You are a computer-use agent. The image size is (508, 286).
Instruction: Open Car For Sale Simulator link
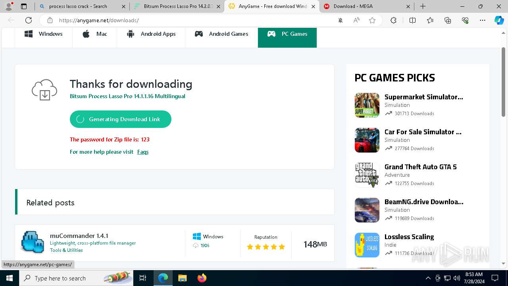click(x=423, y=132)
